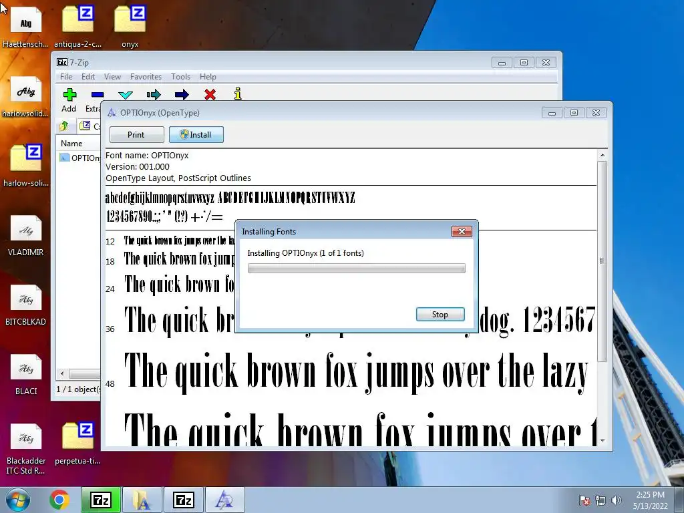Click the Up folder icon in 7-Zip

point(64,126)
